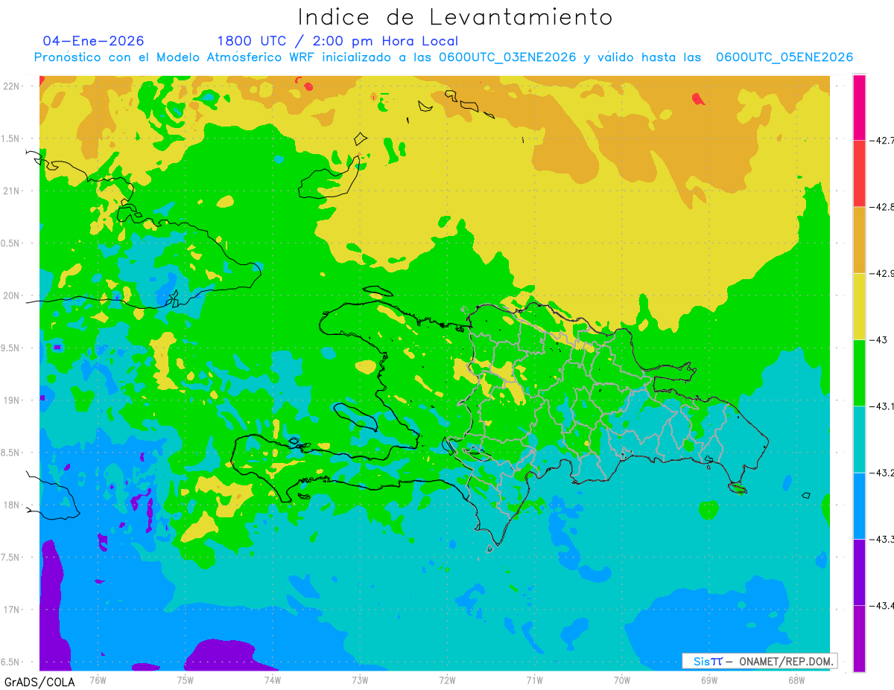This screenshot has width=894, height=690.
Task: Select the longitude label '73W'
Action: (x=360, y=679)
